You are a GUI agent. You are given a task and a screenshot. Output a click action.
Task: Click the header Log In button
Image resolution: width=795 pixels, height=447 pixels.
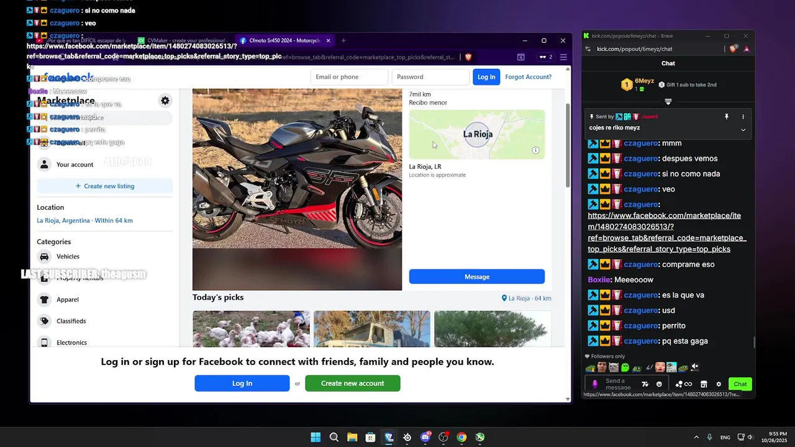click(486, 77)
